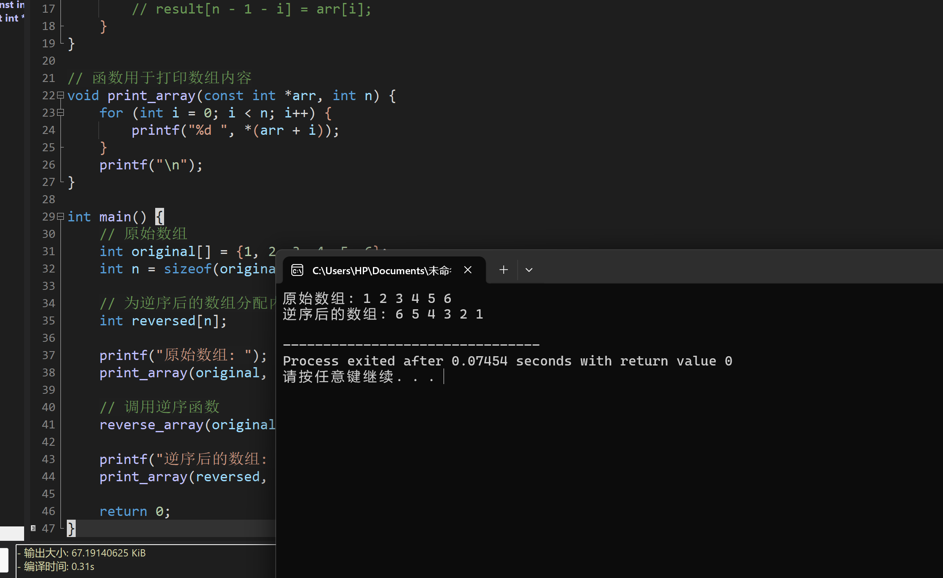This screenshot has height=578, width=943.
Task: Select the C:\Users\HP\Documents terminal tab
Action: click(x=381, y=270)
